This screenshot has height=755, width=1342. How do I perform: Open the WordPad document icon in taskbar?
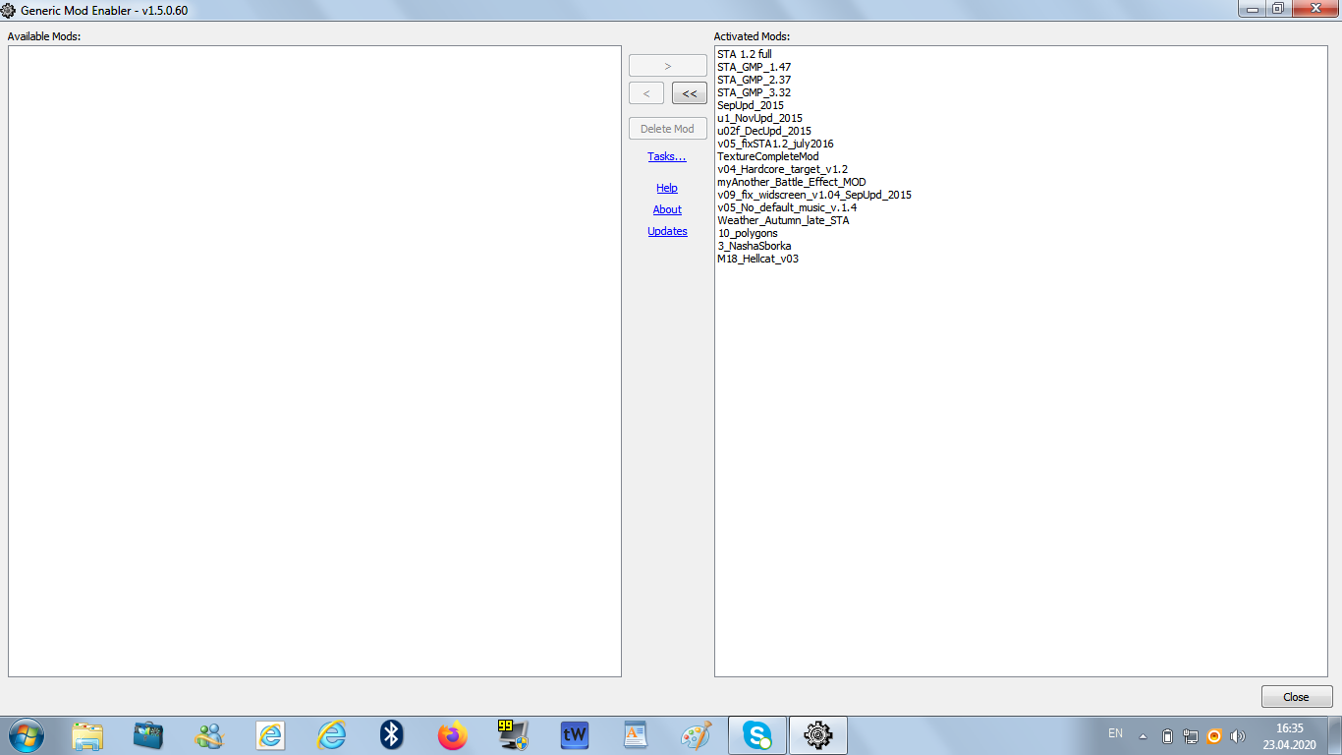click(x=636, y=735)
